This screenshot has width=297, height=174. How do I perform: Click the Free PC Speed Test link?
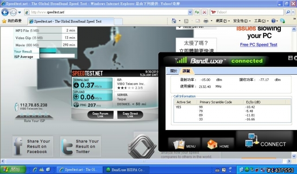tap(258, 45)
